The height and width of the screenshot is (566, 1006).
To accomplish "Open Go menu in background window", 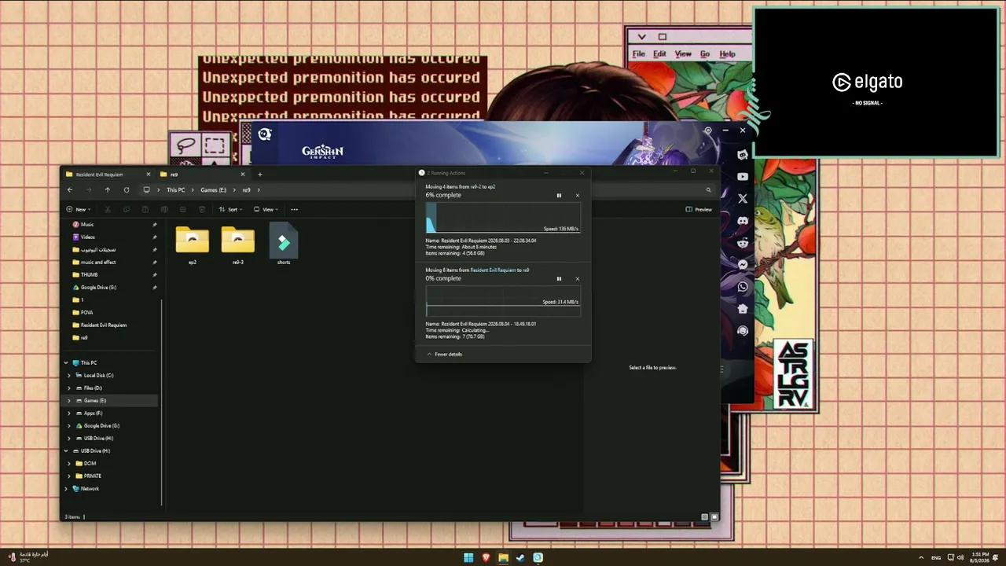I will [705, 54].
